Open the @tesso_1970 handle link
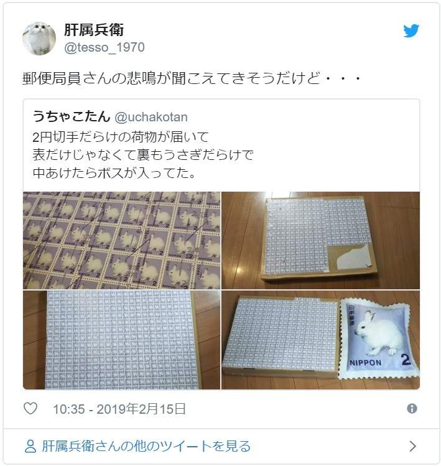441x466 pixels. pyautogui.click(x=104, y=47)
